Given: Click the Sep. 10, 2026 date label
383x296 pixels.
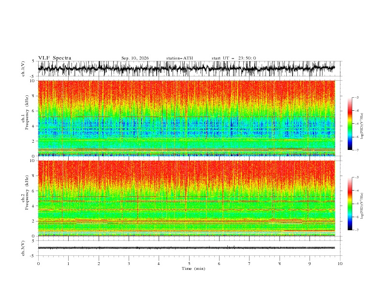Looking at the screenshot, I should coord(135,58).
